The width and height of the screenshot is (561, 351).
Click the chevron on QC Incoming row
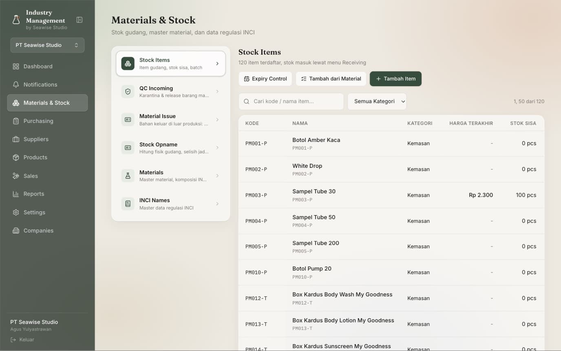pos(217,91)
